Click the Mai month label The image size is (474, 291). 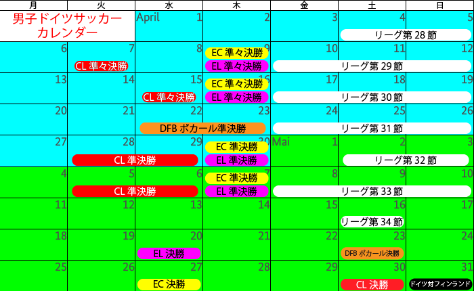point(281,141)
